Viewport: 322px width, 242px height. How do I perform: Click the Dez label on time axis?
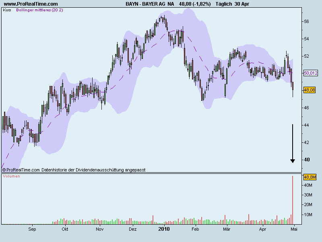point(132,229)
